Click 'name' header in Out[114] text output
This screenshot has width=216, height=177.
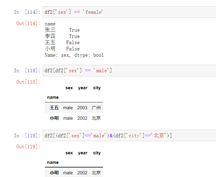click(x=50, y=24)
